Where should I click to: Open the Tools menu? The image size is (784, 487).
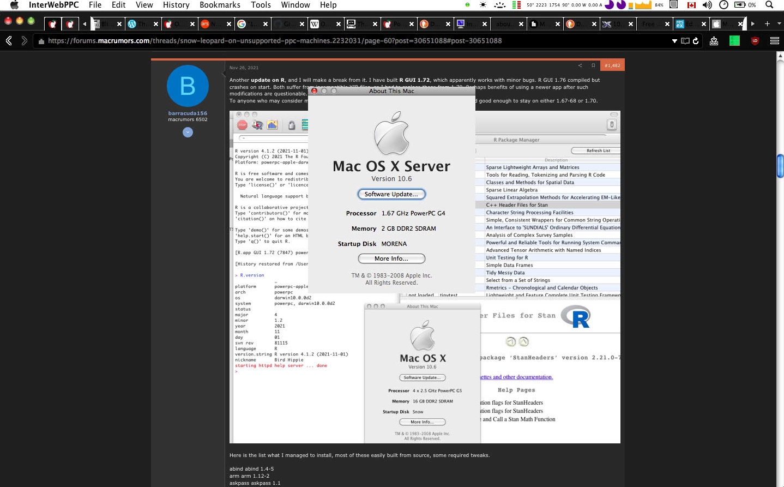click(x=261, y=5)
